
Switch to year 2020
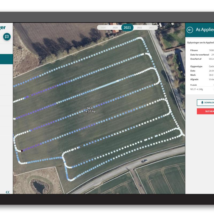tap(115, 28)
